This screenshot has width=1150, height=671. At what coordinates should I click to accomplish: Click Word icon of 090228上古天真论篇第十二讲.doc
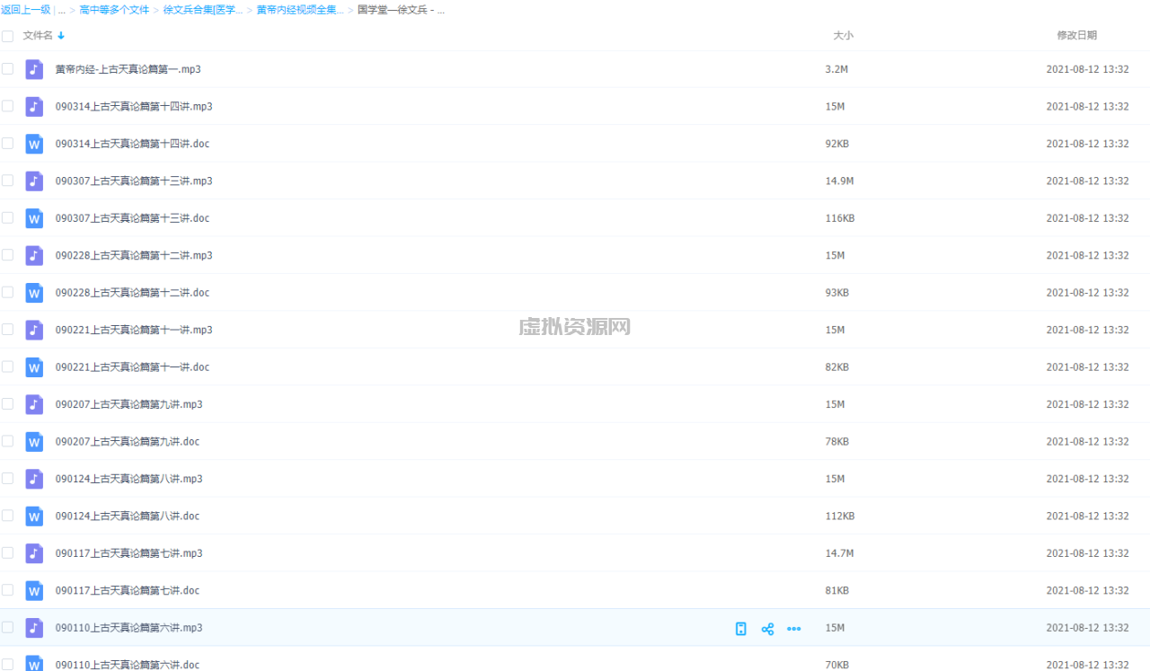[x=34, y=293]
